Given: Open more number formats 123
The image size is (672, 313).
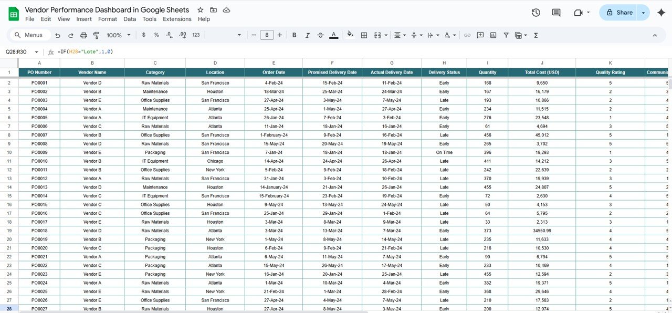Looking at the screenshot, I should pyautogui.click(x=196, y=35).
